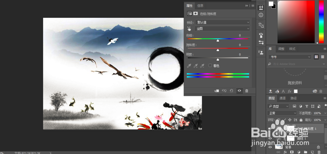Pick the add-to-sample eyedropper (plus)
The width and height of the screenshot is (327, 154).
[196, 66]
